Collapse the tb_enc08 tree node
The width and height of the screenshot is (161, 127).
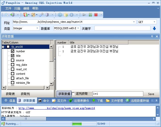pyautogui.click(x=3, y=47)
